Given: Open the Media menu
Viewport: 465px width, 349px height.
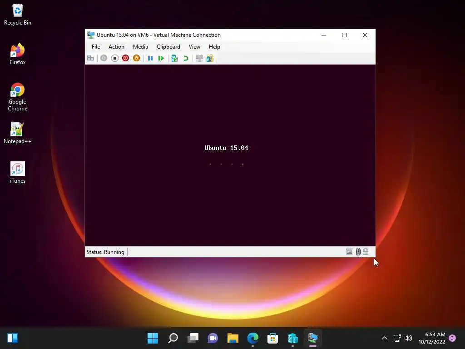Looking at the screenshot, I should [x=140, y=47].
